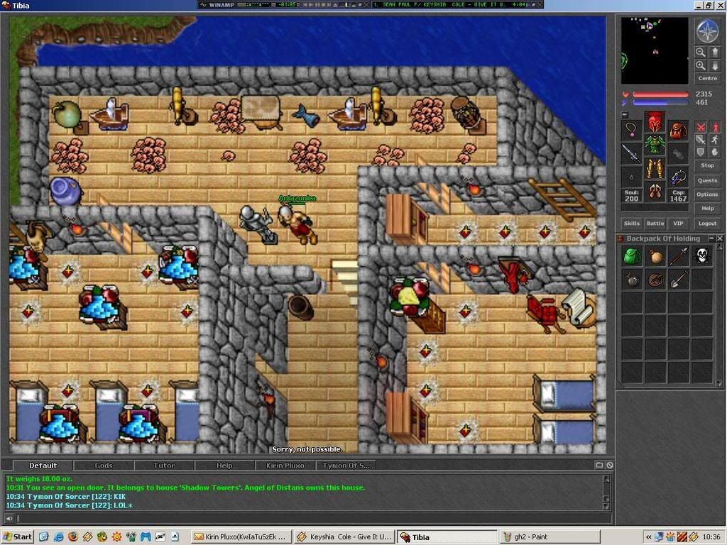The image size is (727, 545).
Task: Open the Skills window
Action: (631, 224)
